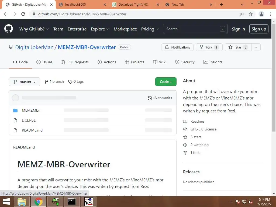Switch to the Issues tab
This screenshot has height=207, width=276.
44,62
